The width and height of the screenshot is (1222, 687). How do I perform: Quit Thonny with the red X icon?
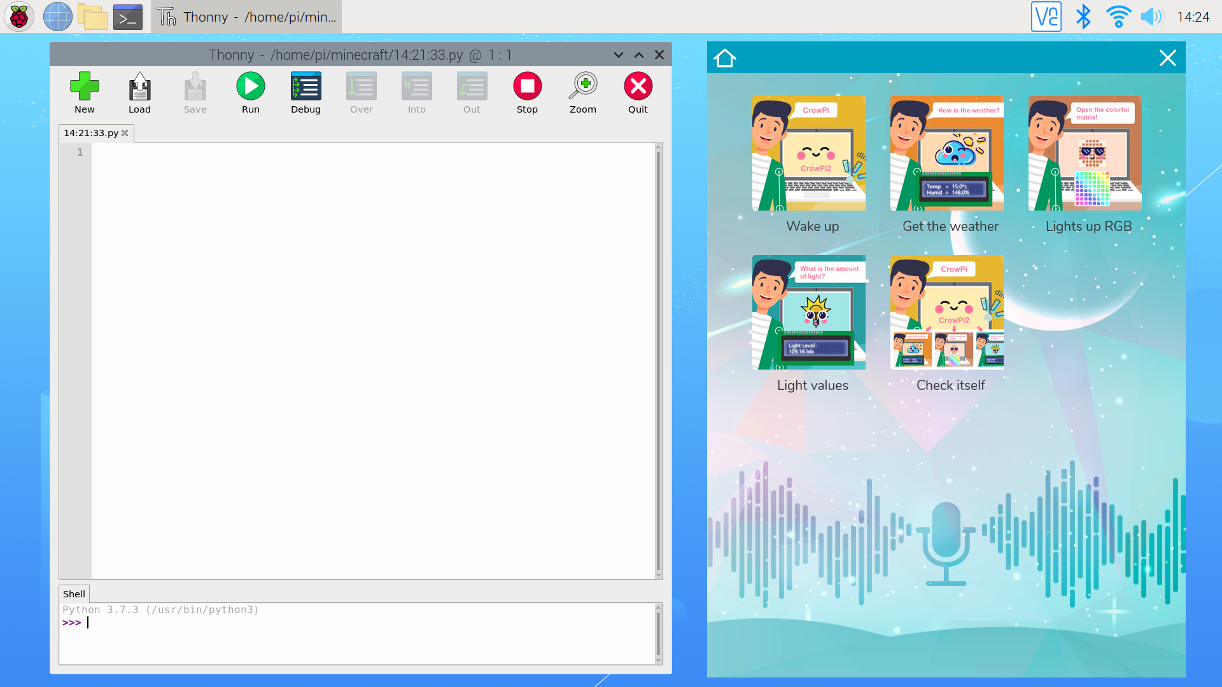click(638, 92)
